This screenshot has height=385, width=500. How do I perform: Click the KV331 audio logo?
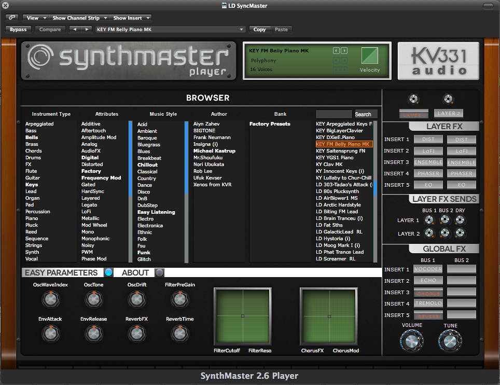(x=438, y=61)
